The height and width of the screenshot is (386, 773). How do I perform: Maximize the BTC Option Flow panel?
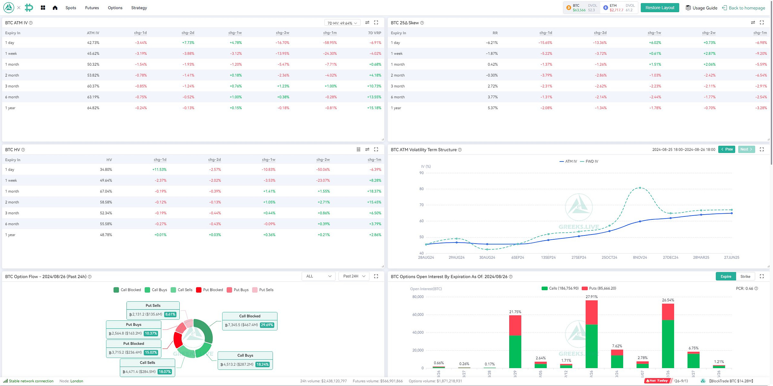376,276
